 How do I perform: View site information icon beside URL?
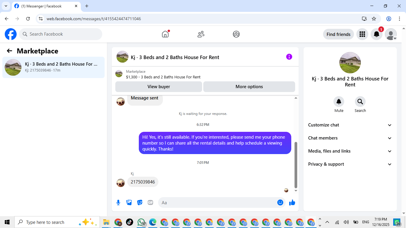click(41, 19)
